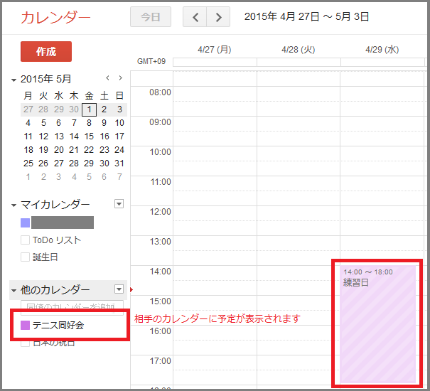
Task: Click the カレンダー logo title
Action: (55, 18)
